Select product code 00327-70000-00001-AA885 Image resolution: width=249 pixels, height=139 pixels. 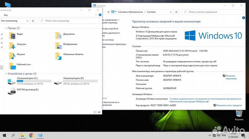[x=163, y=105]
